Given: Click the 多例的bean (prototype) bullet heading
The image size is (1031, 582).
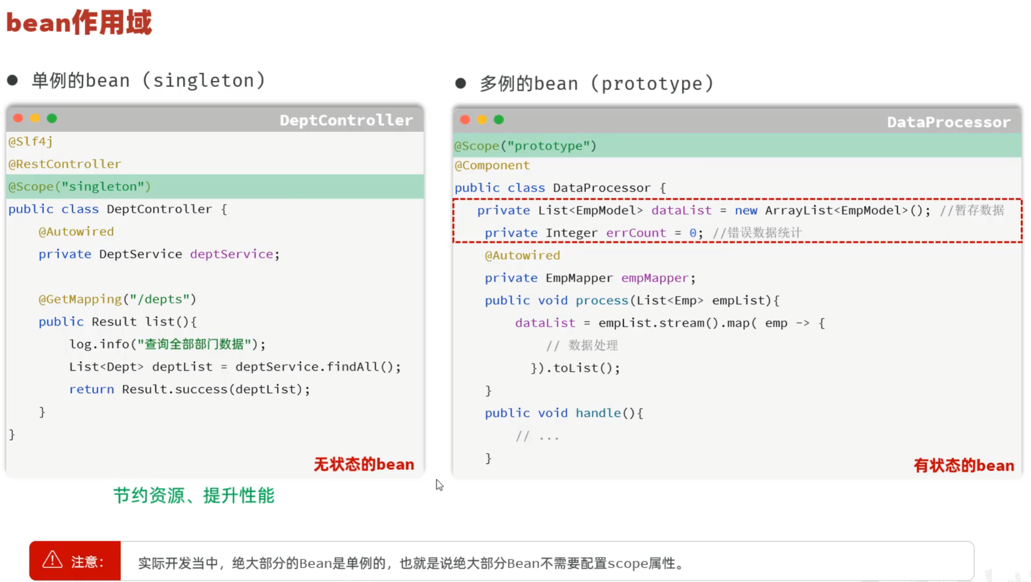Looking at the screenshot, I should pyautogui.click(x=596, y=83).
